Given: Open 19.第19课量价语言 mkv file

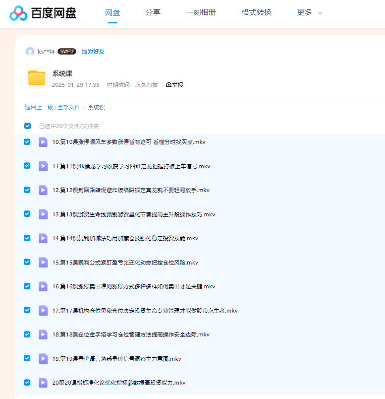Looking at the screenshot, I should (x=116, y=358).
